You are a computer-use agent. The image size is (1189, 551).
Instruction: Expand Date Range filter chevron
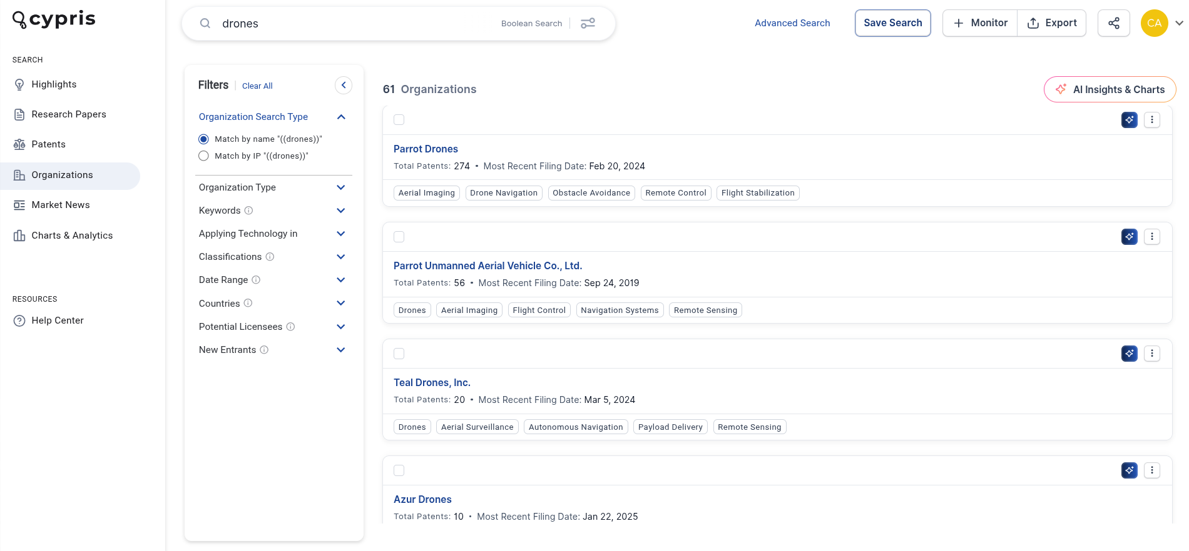tap(341, 280)
